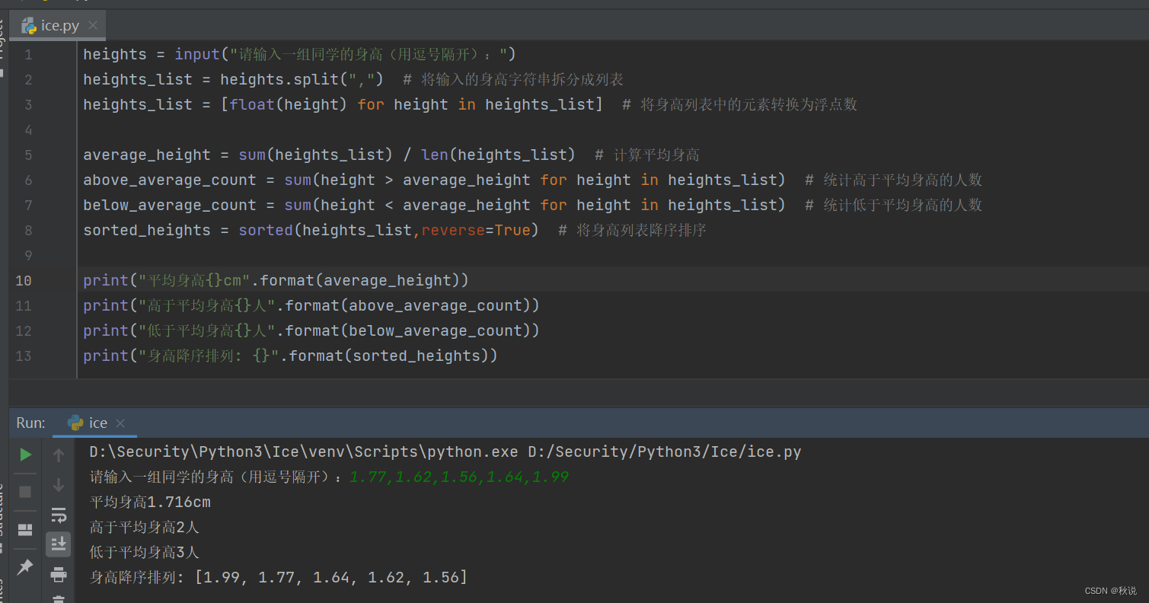Click the comment '# 统计低于平均身高的人数'
The image size is (1149, 603).
click(894, 205)
